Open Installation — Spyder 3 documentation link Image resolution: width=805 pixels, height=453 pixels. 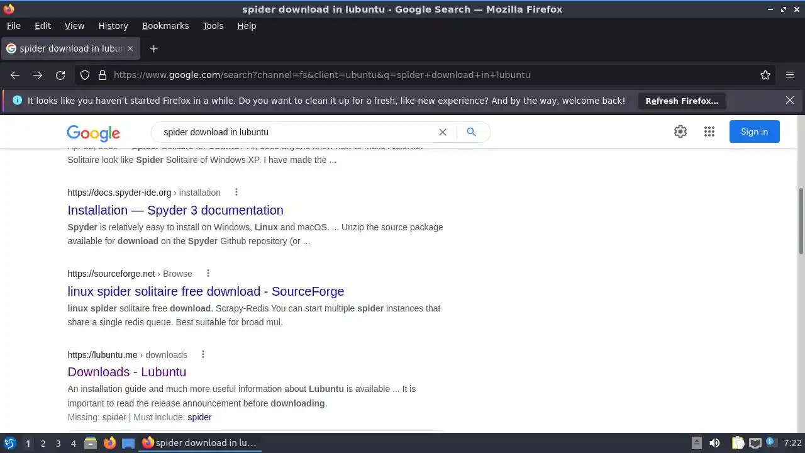(x=175, y=210)
